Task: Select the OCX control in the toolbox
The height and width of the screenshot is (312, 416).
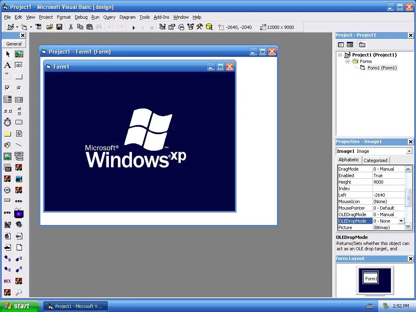Action: pos(7,281)
